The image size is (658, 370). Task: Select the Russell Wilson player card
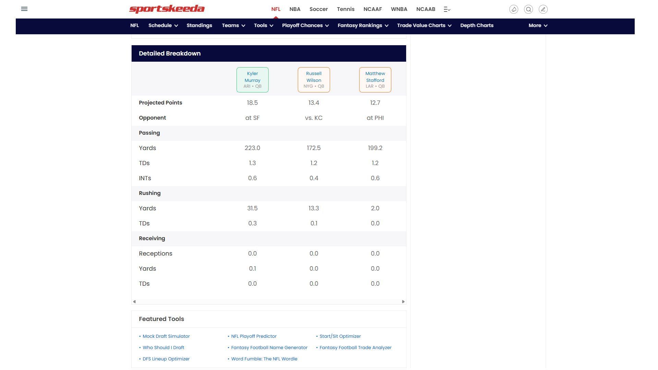pyautogui.click(x=314, y=80)
